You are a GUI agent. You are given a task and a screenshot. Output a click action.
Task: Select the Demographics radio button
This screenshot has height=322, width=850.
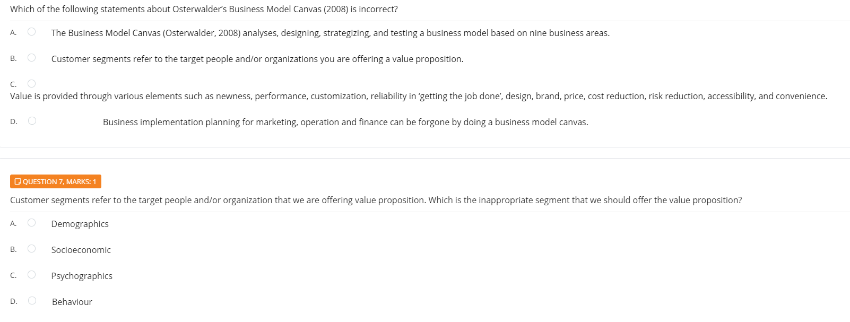click(x=32, y=222)
